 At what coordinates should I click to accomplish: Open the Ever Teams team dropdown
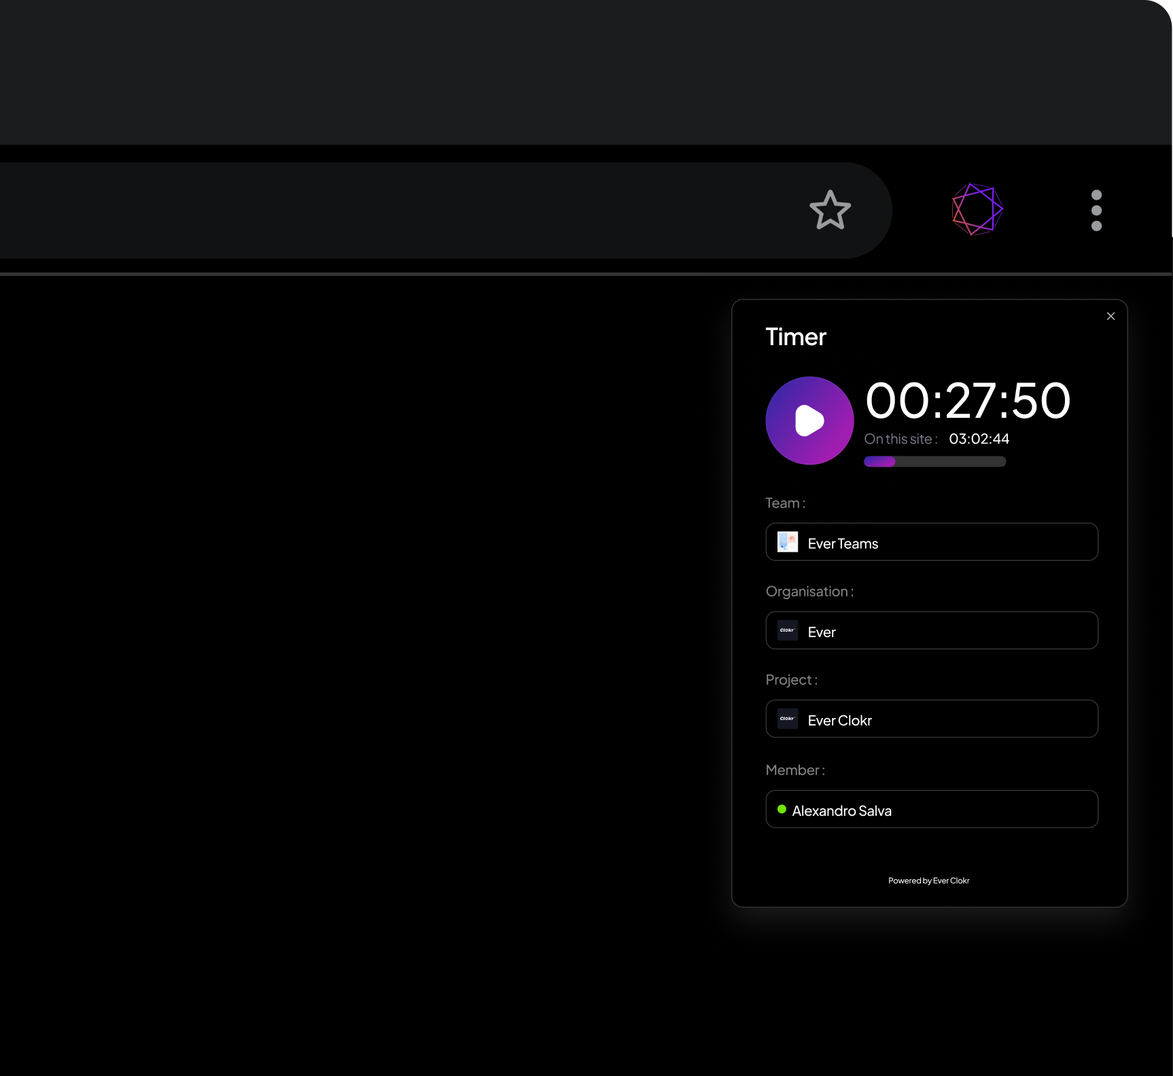pyautogui.click(x=932, y=542)
